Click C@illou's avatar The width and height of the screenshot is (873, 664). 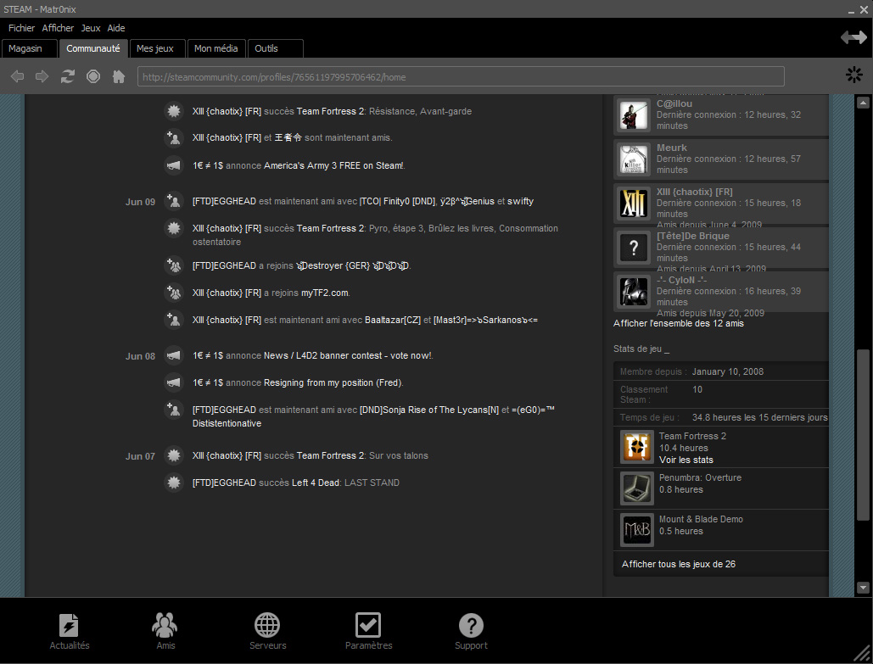634,115
